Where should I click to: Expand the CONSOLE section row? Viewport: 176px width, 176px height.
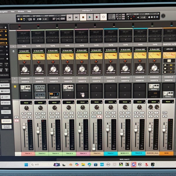tap(13, 78)
